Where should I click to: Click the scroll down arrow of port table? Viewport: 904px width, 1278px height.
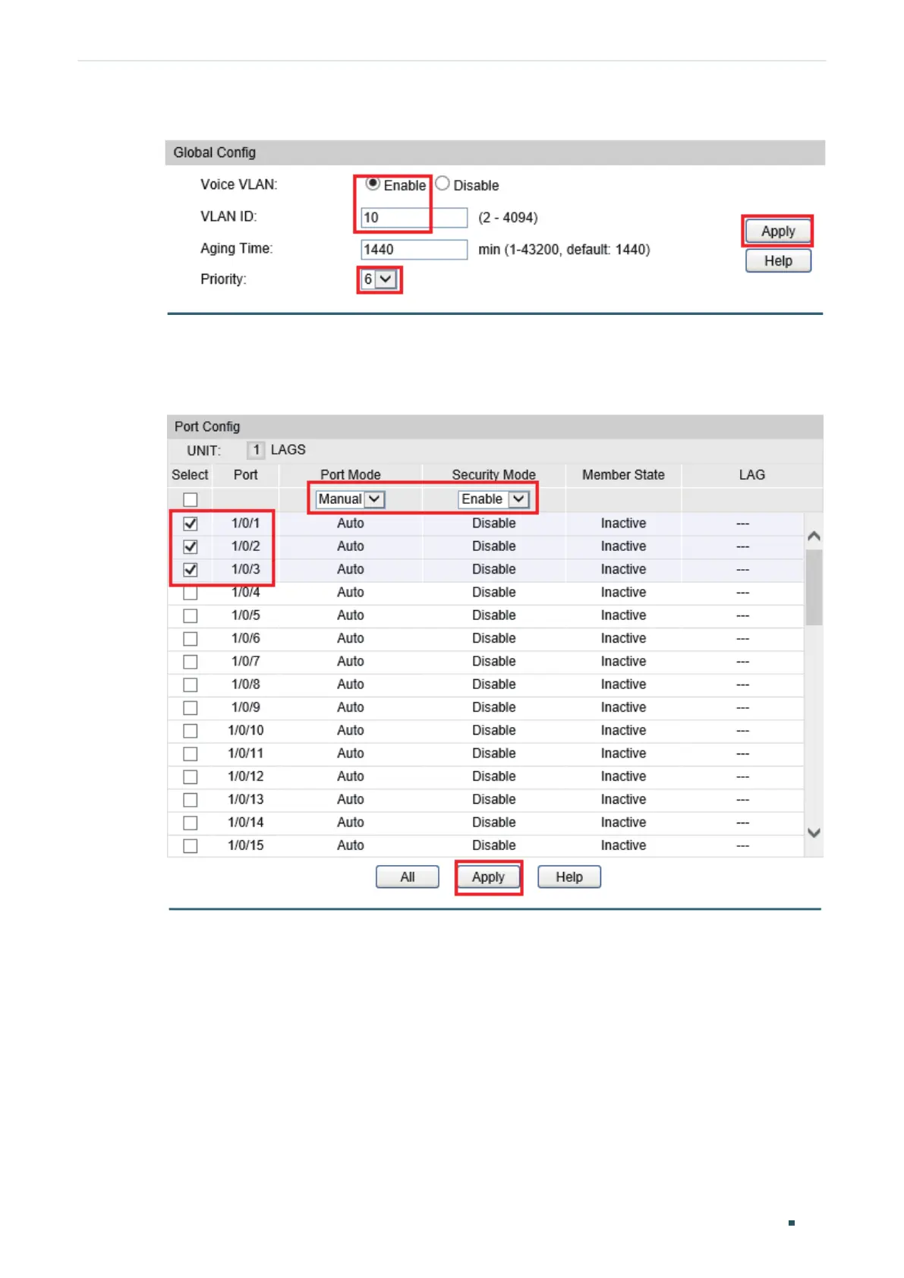814,833
